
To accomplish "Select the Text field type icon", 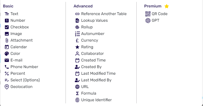I will coord(7,14).
